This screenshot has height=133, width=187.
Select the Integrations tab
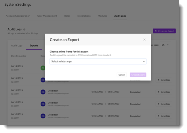click(84, 16)
